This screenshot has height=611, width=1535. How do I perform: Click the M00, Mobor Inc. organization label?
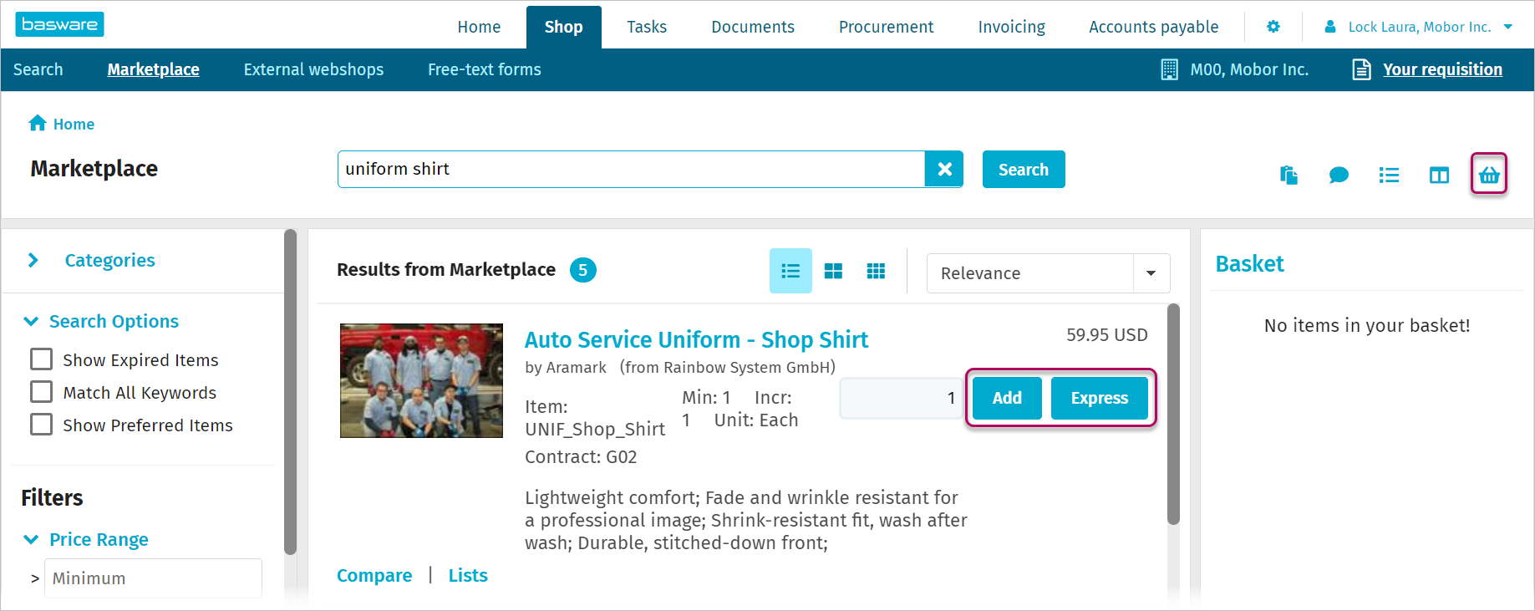pyautogui.click(x=1249, y=69)
